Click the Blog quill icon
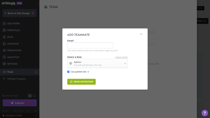The width and height of the screenshot is (210, 118). tap(4, 37)
